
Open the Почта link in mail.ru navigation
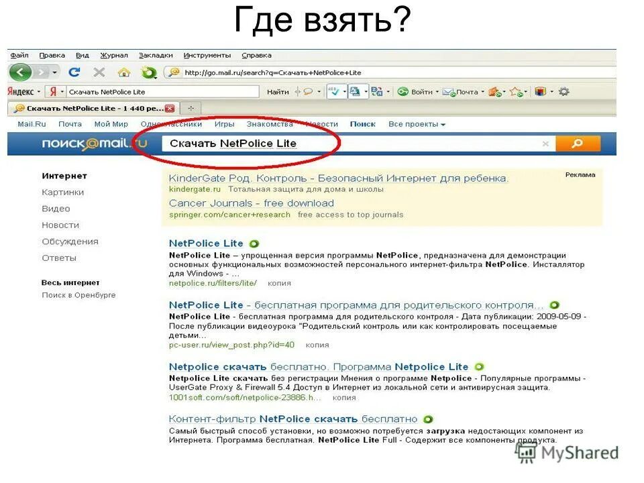(70, 124)
